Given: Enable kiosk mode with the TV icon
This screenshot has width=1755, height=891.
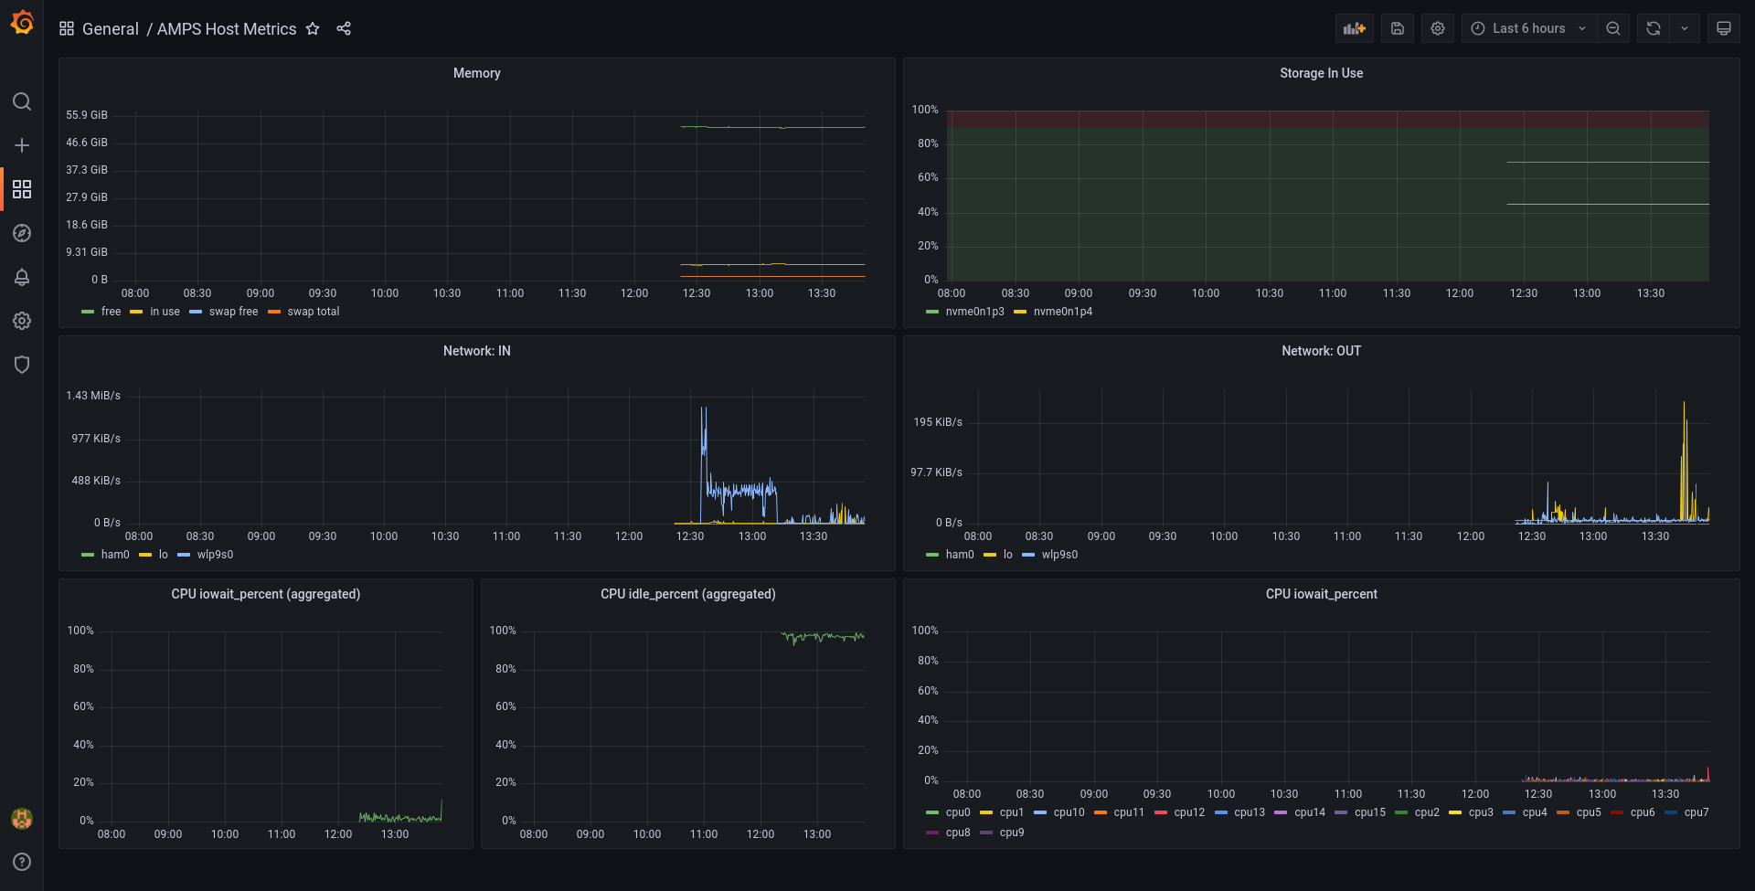Looking at the screenshot, I should pos(1724,28).
